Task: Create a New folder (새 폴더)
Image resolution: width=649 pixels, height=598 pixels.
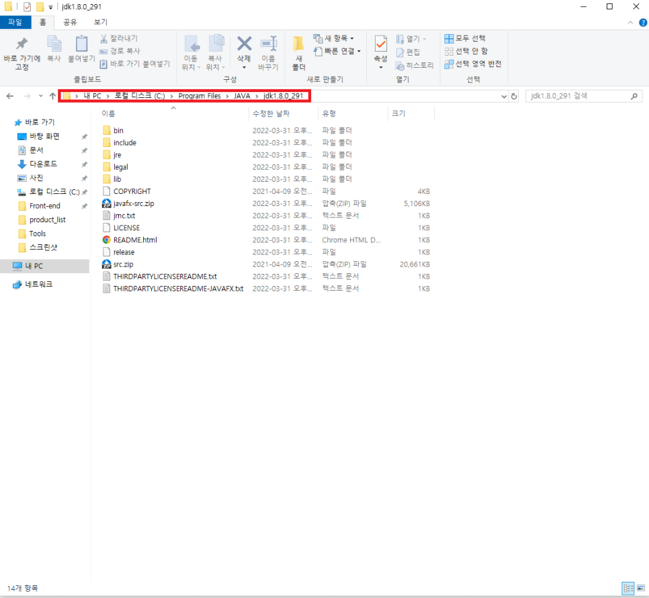Action: point(298,53)
